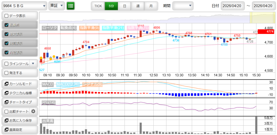Open the テクニカル指標 indicators panel
The image size is (277, 135).
[20, 93]
